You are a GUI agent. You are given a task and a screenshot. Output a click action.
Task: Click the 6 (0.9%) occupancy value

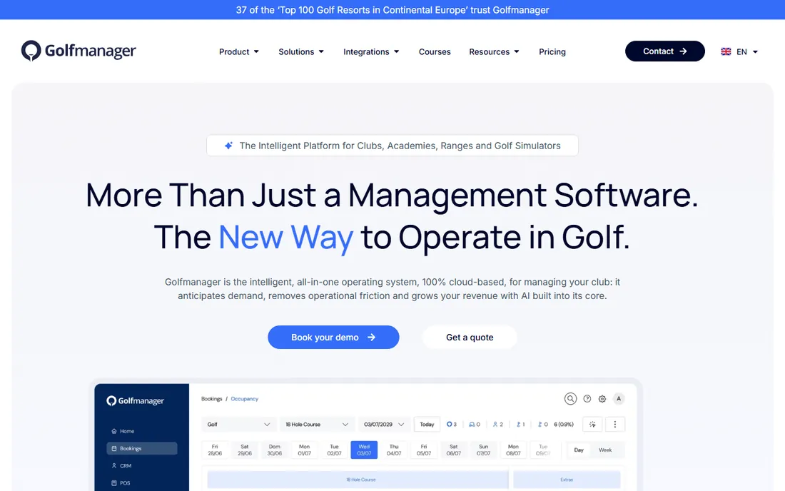click(564, 425)
